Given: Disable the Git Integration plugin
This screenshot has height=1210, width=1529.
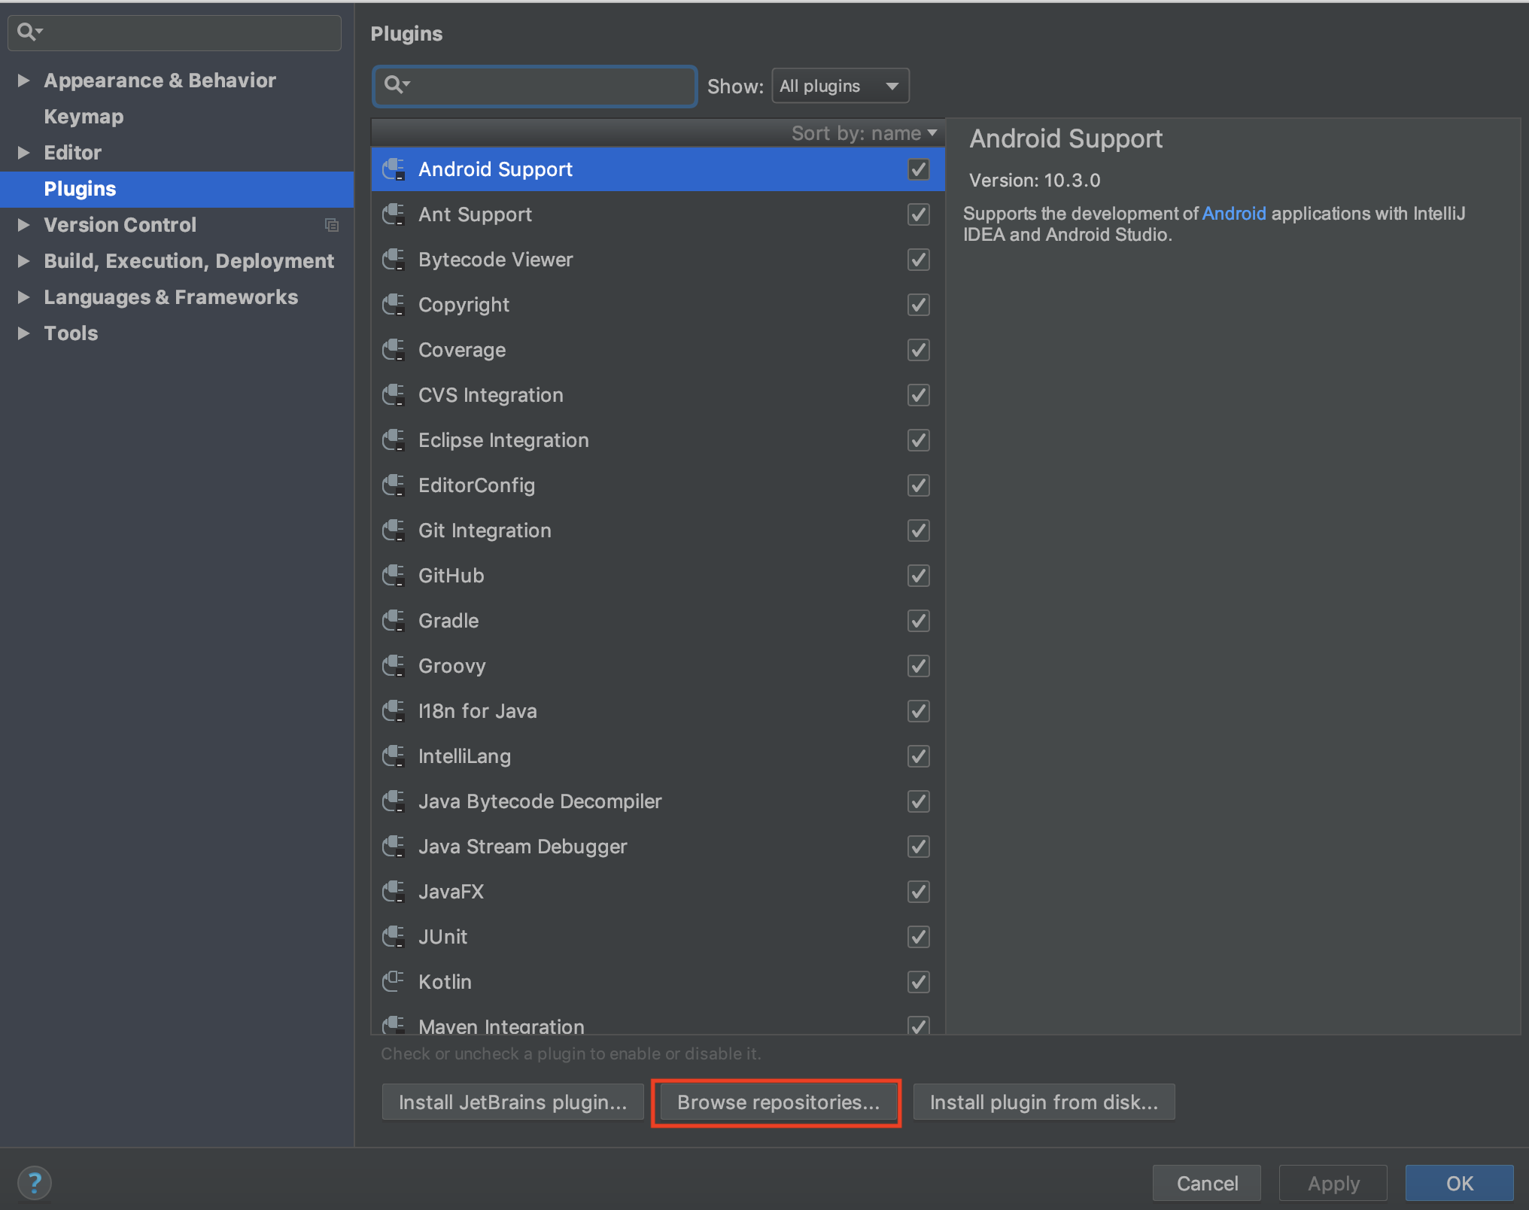Looking at the screenshot, I should pyautogui.click(x=918, y=531).
